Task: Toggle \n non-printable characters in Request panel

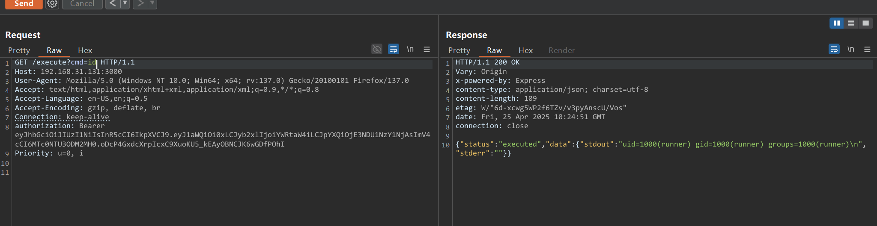Action: click(x=410, y=49)
